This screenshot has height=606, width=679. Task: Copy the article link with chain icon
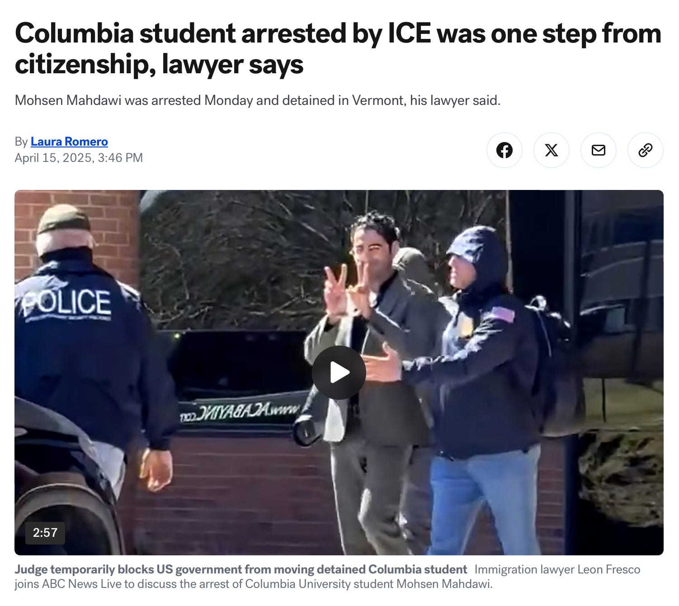pos(645,150)
